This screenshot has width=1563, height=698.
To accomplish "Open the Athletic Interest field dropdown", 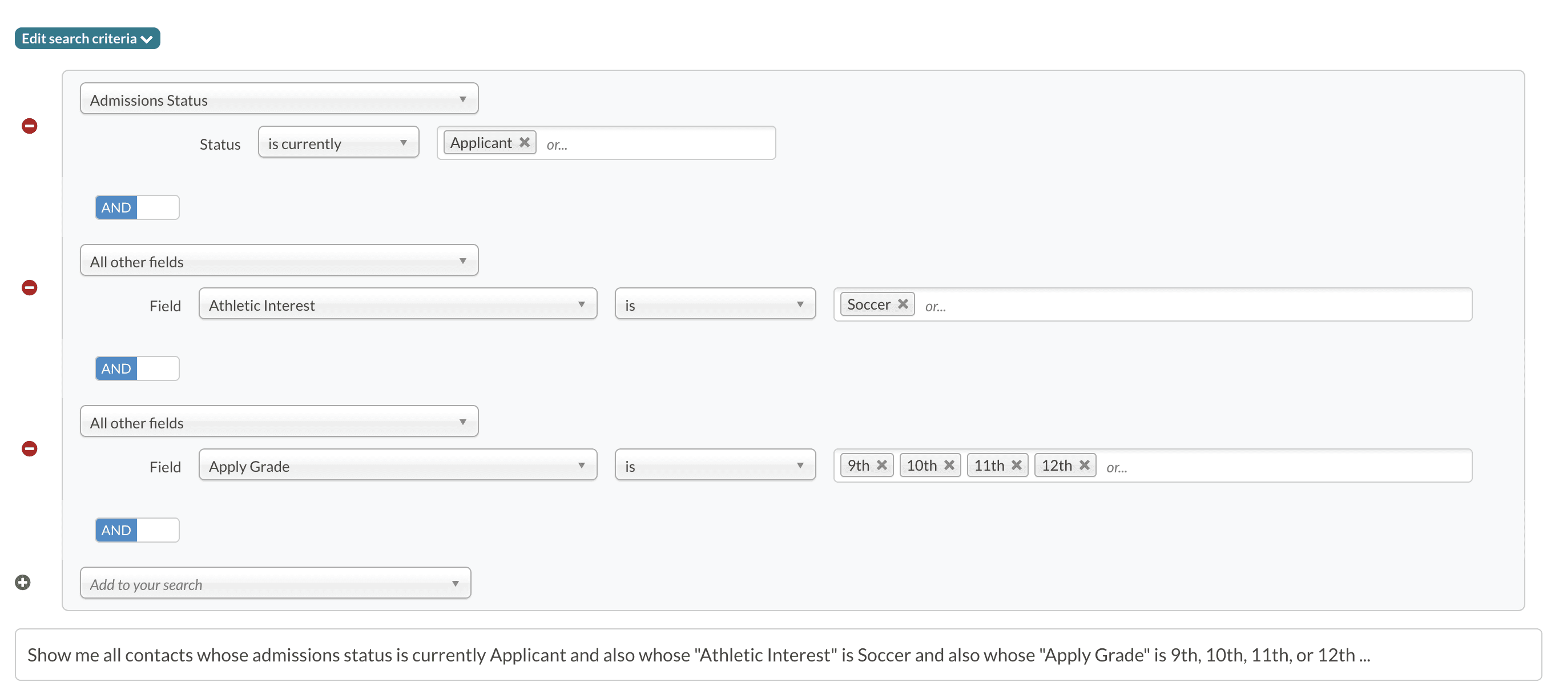I will [397, 304].
